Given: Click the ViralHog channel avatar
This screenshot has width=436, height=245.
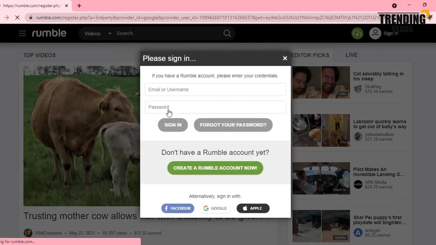Looking at the screenshot, I should tap(358, 89).
